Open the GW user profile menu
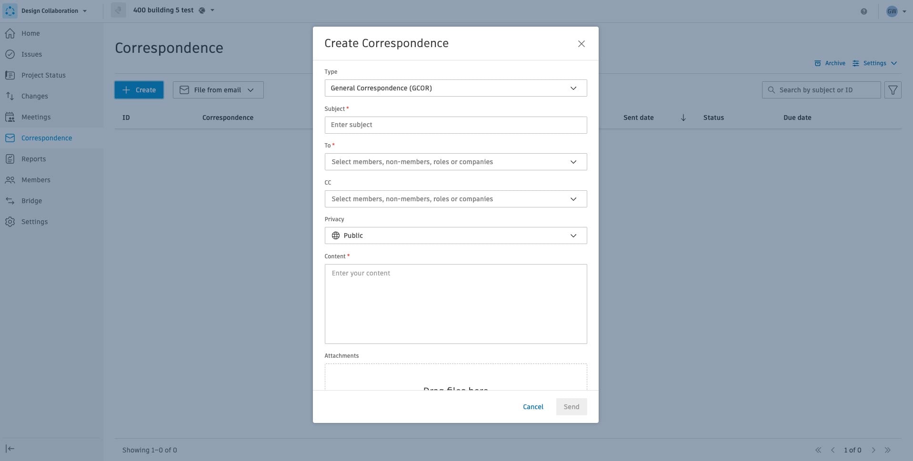 tap(896, 11)
